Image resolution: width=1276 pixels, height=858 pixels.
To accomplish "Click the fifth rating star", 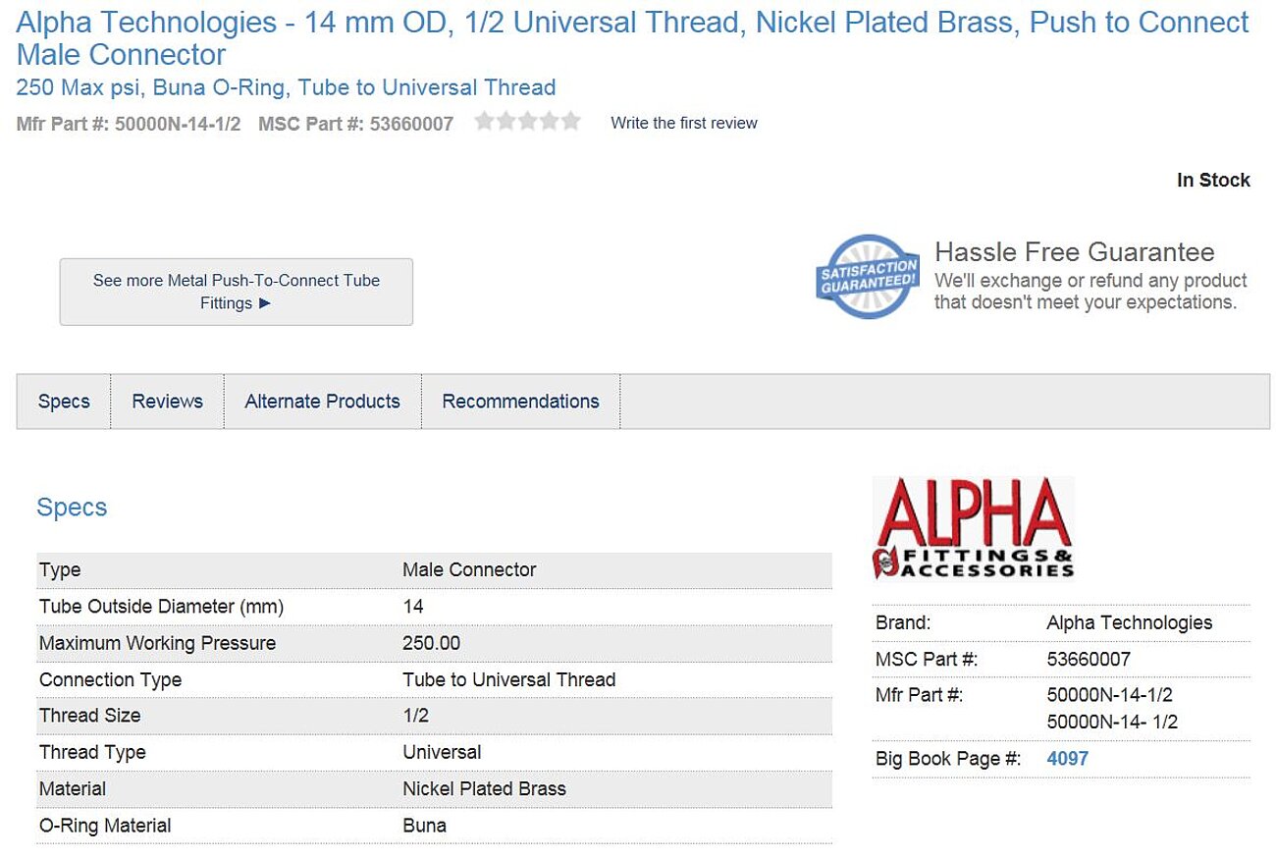I will click(x=570, y=122).
